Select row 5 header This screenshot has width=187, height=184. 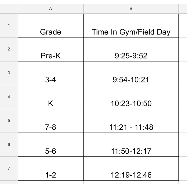[9, 121]
